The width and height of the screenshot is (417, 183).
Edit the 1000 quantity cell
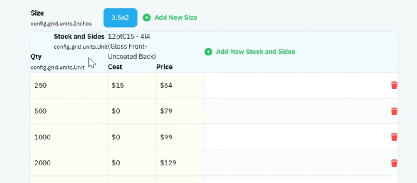coord(69,137)
